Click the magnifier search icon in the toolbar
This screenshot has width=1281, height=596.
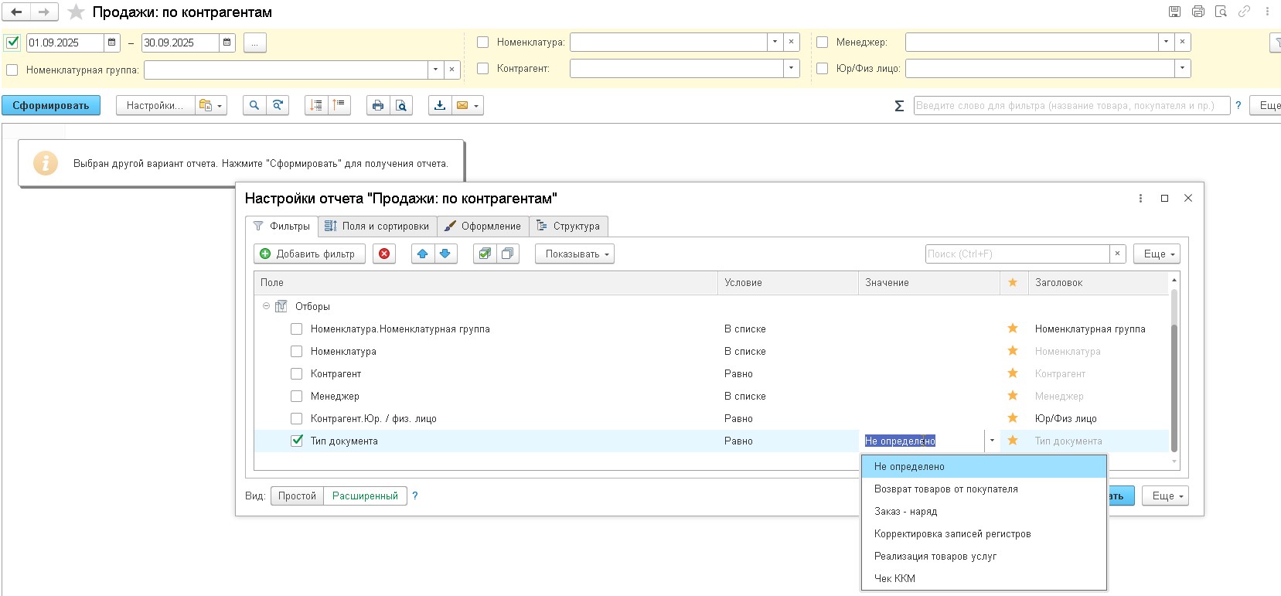[254, 105]
